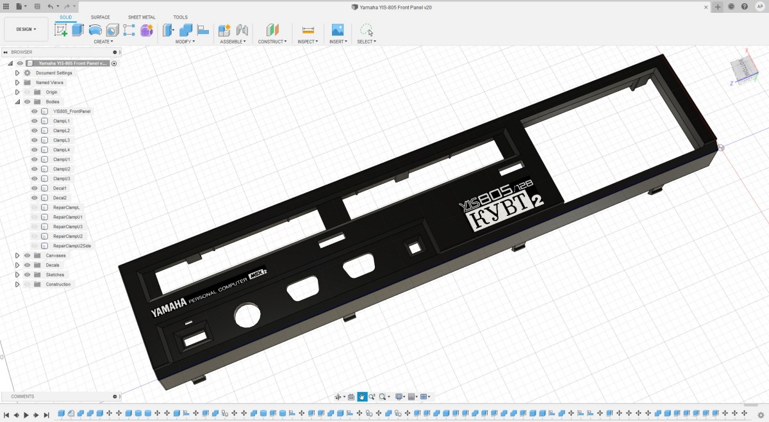Open the Assemble menu

pos(233,42)
